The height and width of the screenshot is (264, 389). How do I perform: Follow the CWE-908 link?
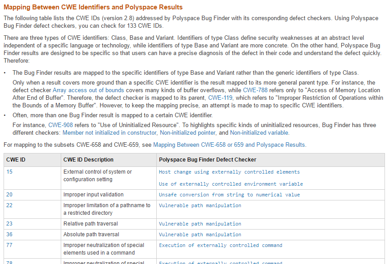point(61,125)
